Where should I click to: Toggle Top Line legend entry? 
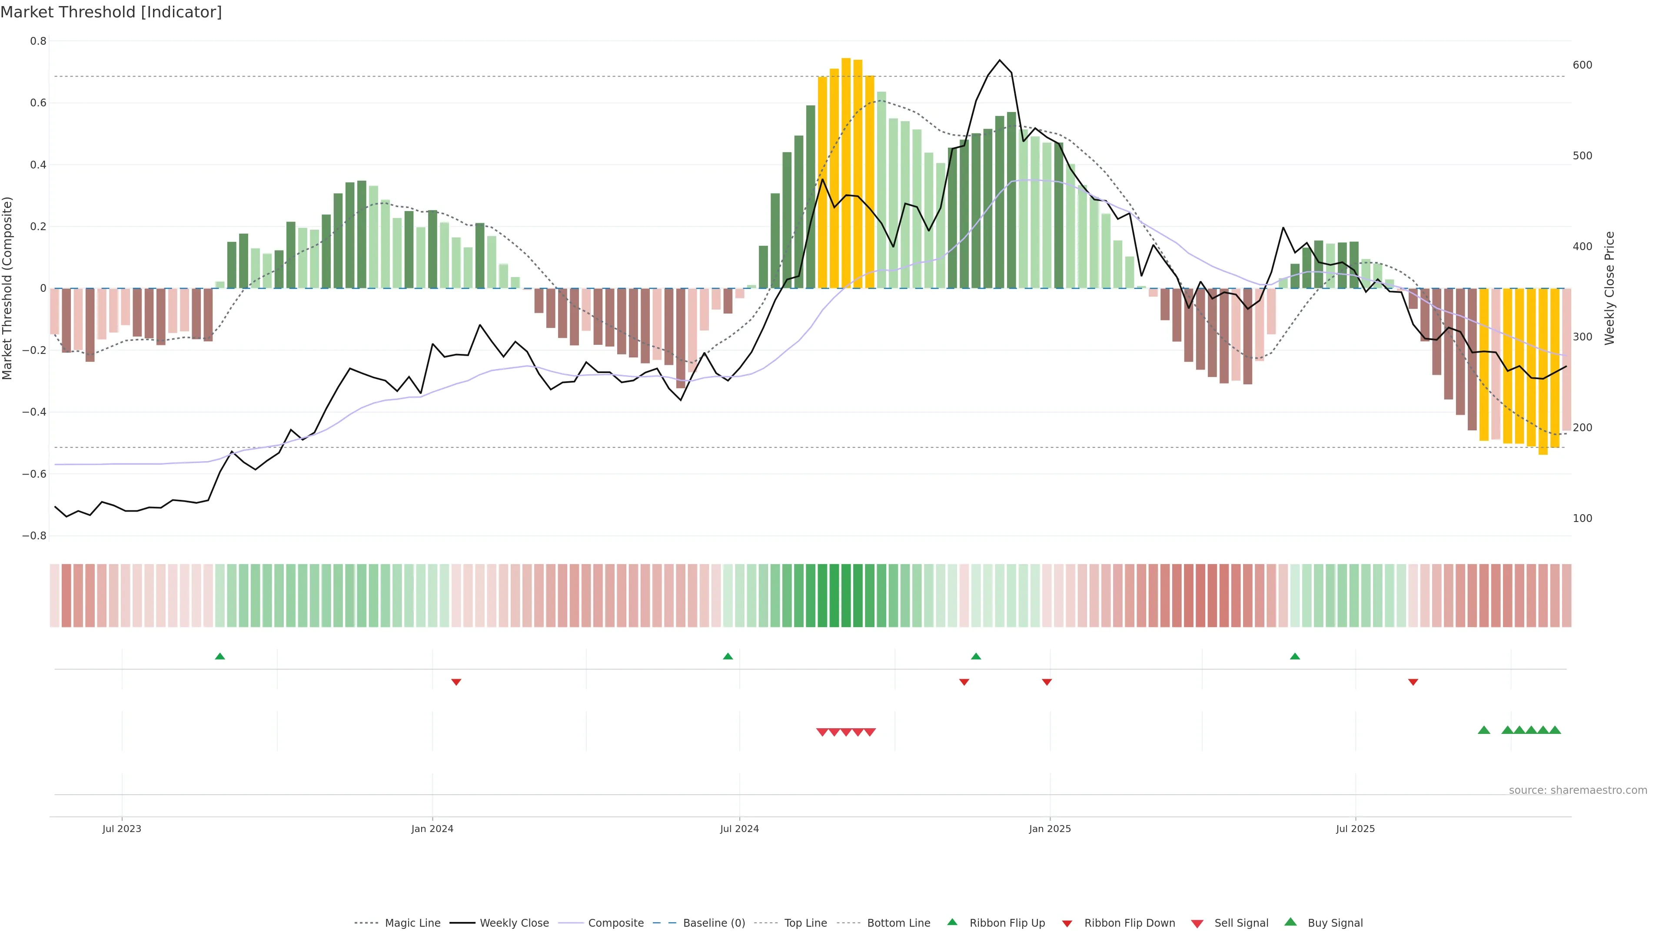click(x=805, y=922)
